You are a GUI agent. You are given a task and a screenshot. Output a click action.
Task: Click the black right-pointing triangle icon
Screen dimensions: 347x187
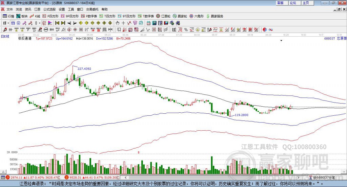tap(75, 23)
